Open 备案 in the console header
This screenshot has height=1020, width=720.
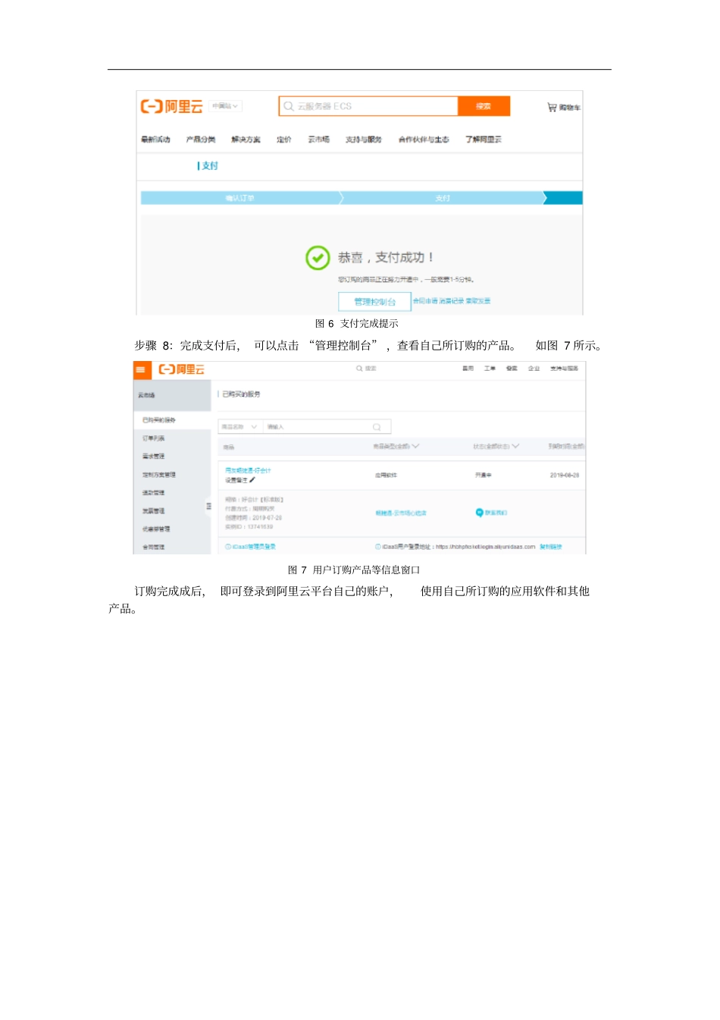(x=512, y=369)
